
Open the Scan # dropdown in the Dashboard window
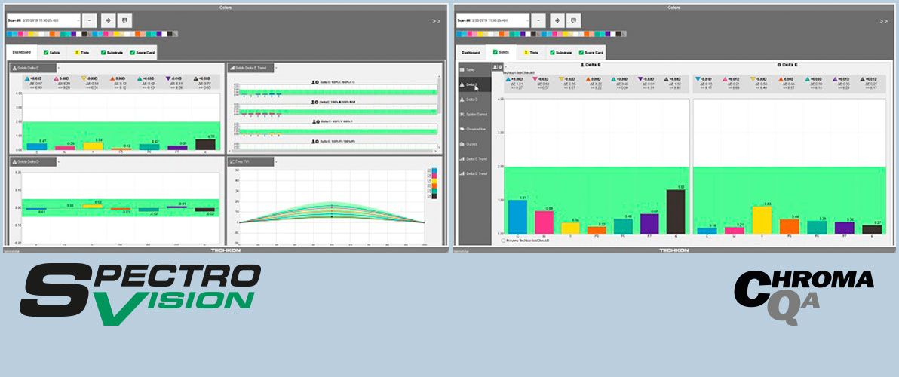(x=43, y=20)
